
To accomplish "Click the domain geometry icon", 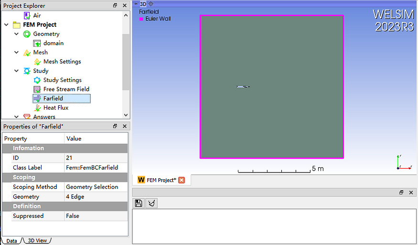I will 37,43.
